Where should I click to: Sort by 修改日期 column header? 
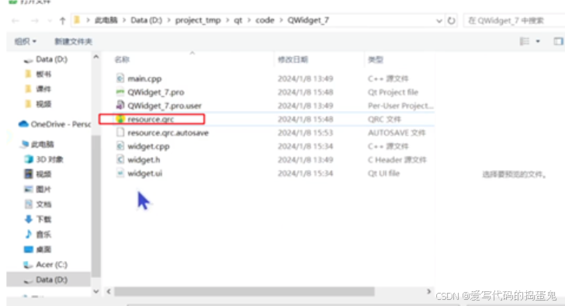[x=293, y=60]
